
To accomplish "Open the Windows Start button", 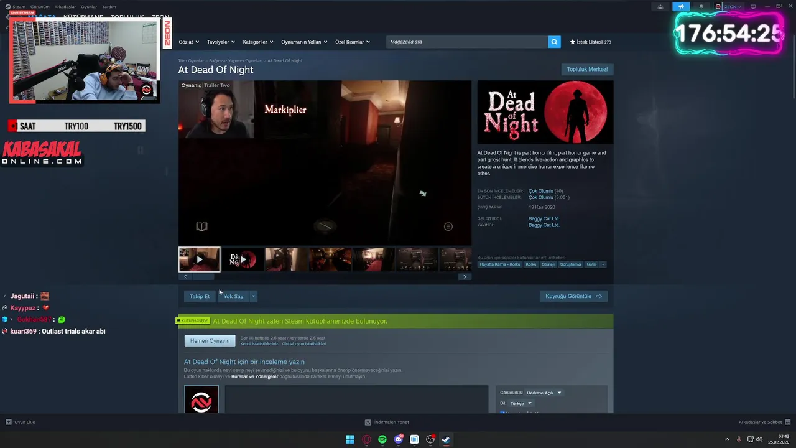I will pos(350,439).
